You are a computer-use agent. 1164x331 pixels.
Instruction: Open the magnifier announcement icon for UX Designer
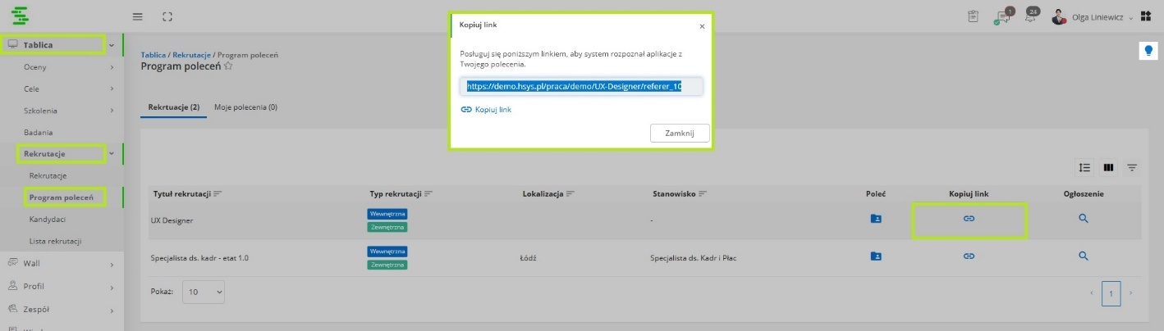(x=1083, y=219)
